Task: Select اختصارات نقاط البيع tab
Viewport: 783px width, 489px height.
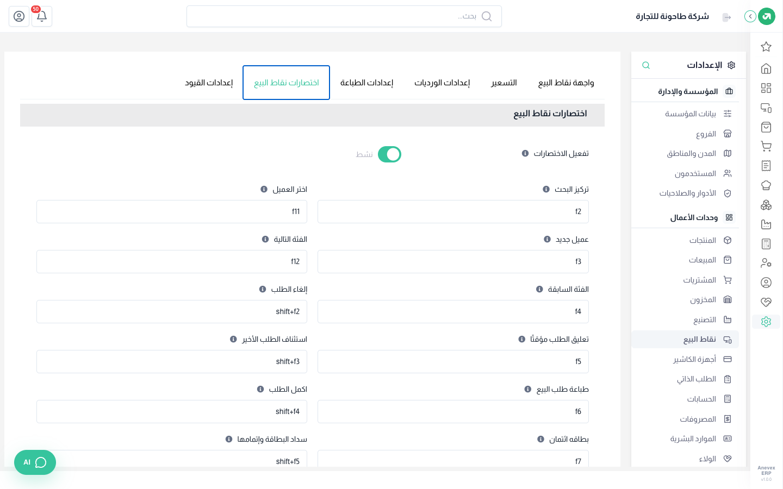Action: [286, 83]
